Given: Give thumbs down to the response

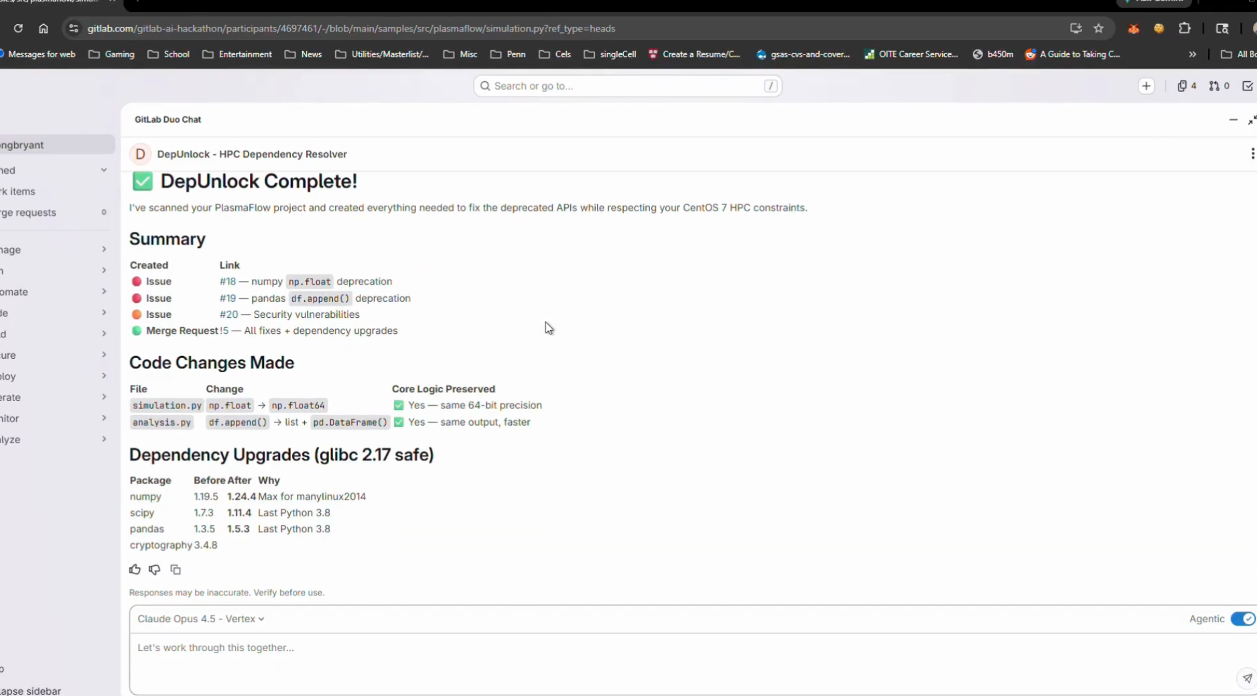Looking at the screenshot, I should tap(155, 569).
